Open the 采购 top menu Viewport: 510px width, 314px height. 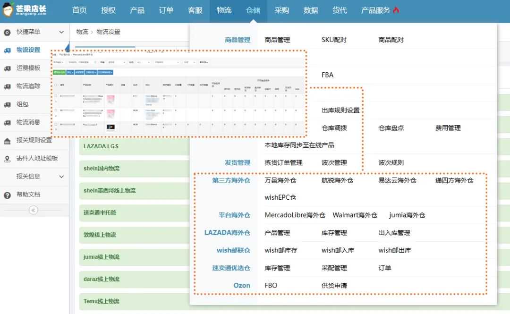click(281, 10)
